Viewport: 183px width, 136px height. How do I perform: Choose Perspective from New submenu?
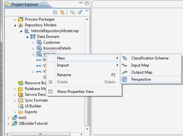coord(151,79)
